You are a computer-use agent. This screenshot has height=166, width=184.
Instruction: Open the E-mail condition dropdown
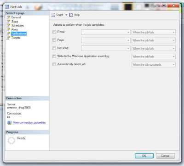click(154, 32)
